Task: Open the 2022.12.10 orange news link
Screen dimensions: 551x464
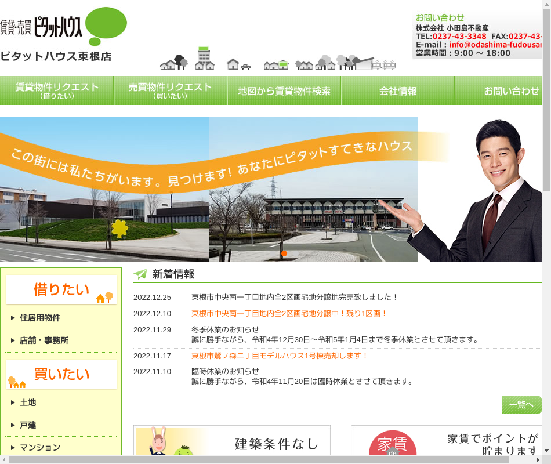Action: pyautogui.click(x=289, y=313)
